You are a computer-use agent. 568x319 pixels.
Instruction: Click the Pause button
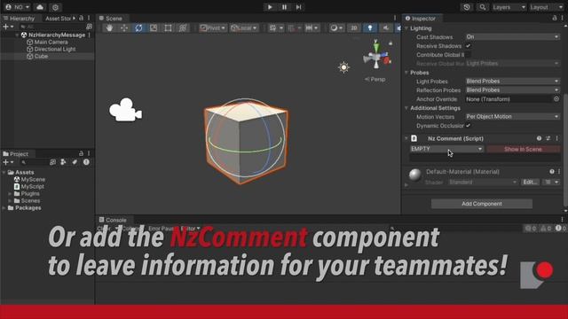pos(284,7)
